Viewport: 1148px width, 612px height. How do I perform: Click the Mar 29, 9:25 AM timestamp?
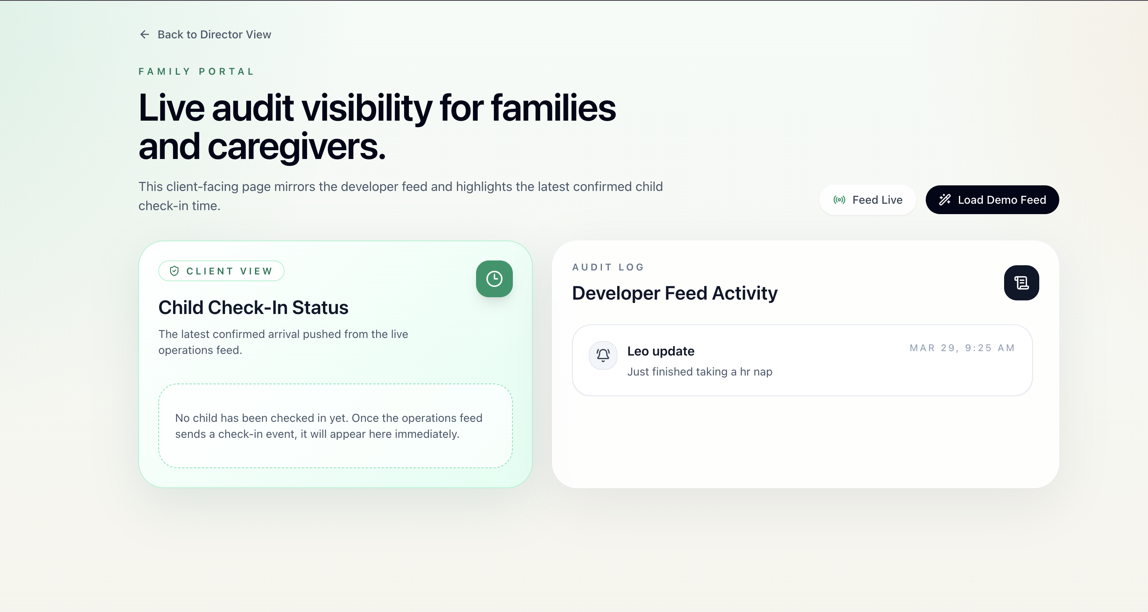(962, 348)
